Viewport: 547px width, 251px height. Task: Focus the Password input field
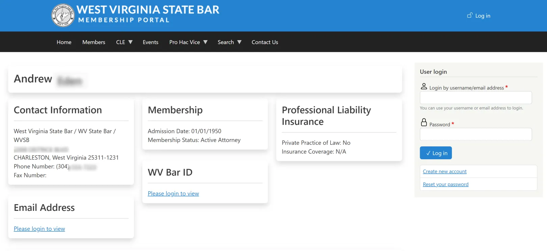click(x=476, y=134)
